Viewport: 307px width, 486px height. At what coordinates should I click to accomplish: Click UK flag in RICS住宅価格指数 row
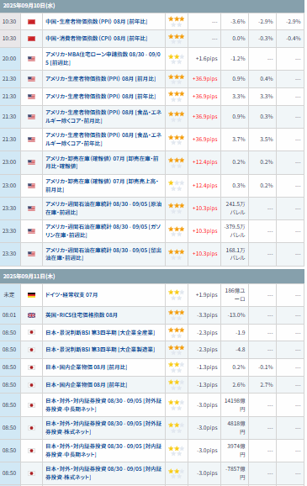point(31,315)
